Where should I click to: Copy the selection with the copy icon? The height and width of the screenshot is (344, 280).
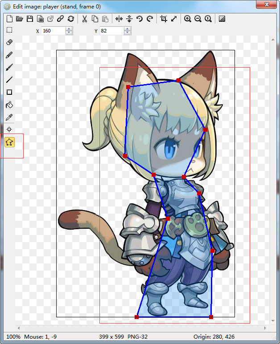pos(95,19)
